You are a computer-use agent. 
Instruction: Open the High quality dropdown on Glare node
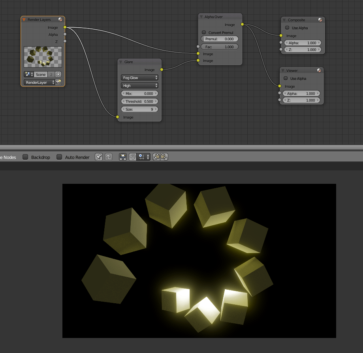[139, 85]
